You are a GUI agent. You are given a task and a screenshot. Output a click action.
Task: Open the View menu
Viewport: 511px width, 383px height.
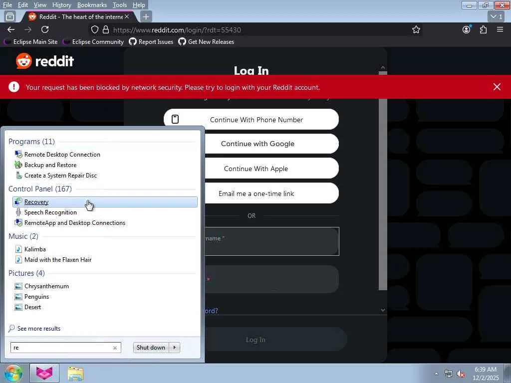click(x=40, y=5)
